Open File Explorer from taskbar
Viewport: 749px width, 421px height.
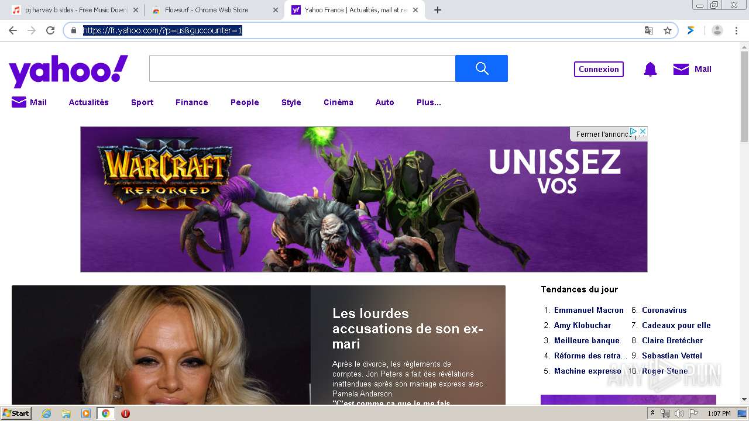66,413
